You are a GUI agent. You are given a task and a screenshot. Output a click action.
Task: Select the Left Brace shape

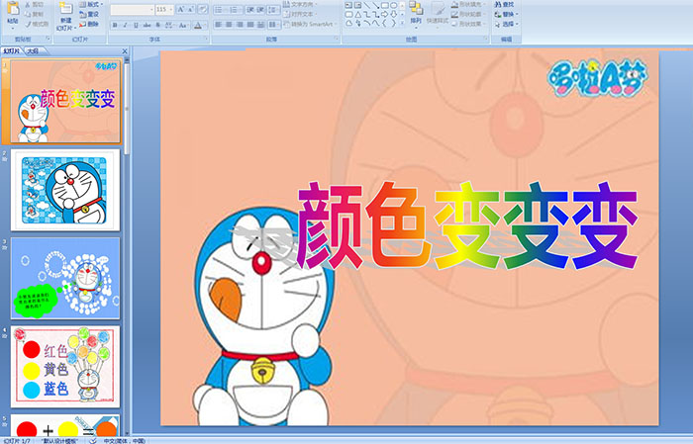(x=385, y=24)
